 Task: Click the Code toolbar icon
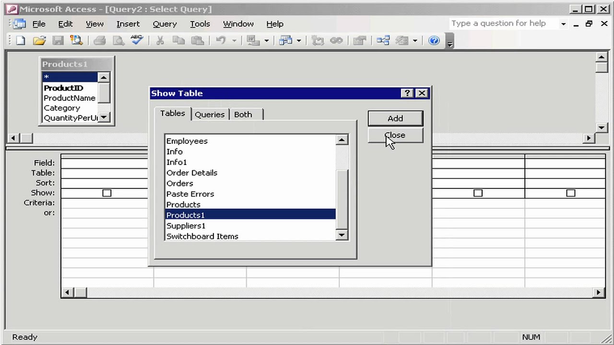(x=318, y=41)
